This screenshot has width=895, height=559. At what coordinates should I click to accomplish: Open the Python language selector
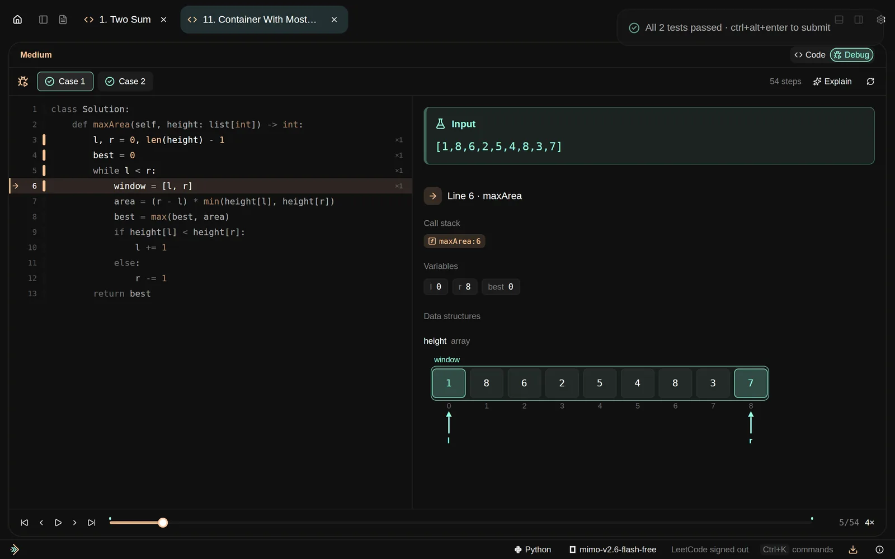533,549
